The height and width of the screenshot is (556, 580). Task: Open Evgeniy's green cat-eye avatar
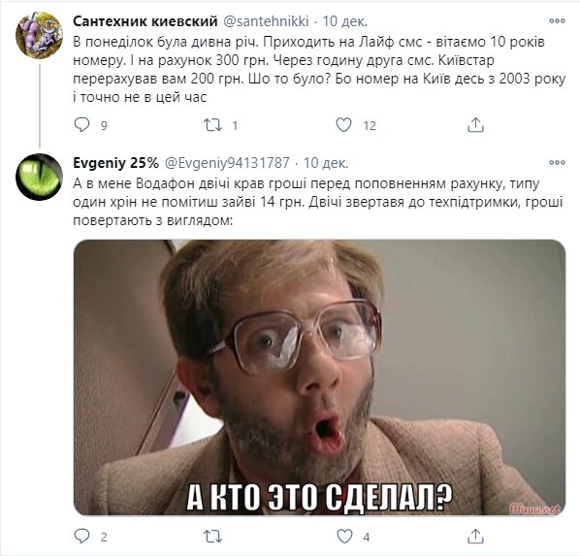pyautogui.click(x=39, y=177)
